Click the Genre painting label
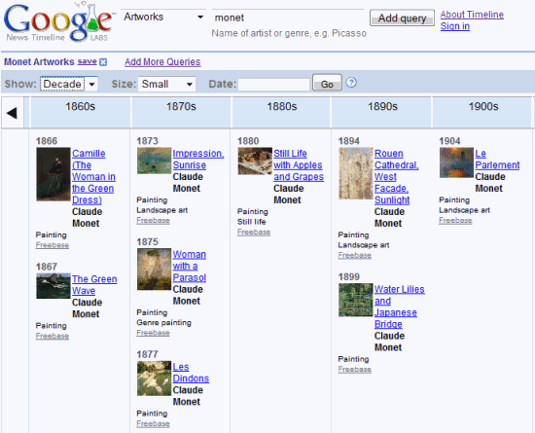The height and width of the screenshot is (433, 535). coord(163,322)
